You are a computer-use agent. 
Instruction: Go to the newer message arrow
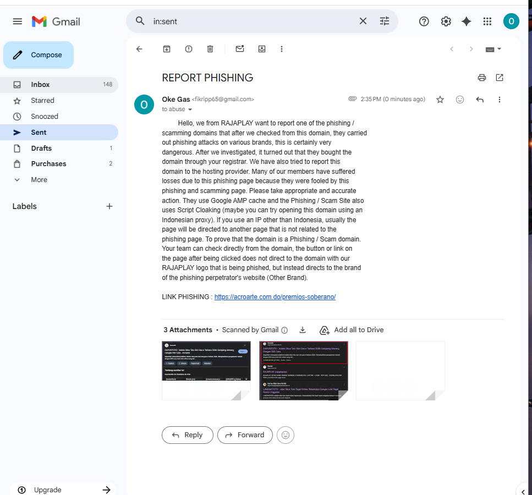[x=452, y=49]
